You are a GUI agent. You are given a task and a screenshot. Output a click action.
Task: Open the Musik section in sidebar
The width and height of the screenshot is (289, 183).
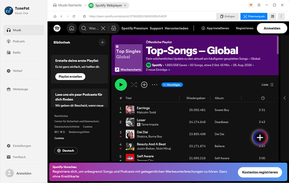(x=23, y=30)
